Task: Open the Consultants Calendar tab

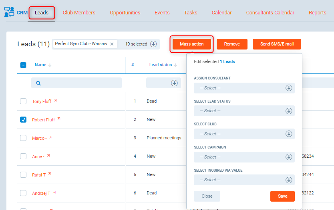Action: tap(270, 13)
